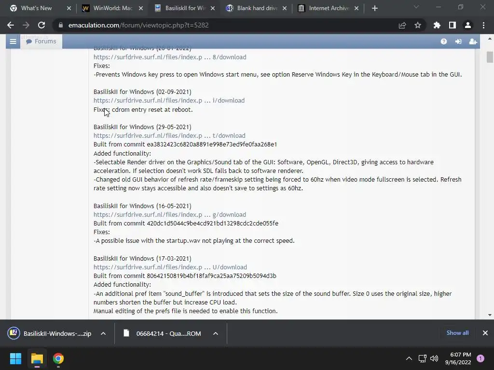Open the forum FAQ help icon
The height and width of the screenshot is (370, 494).
tap(444, 41)
